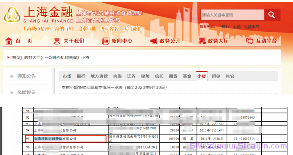The image size is (293, 155).
Task: Open 风险提示 in the sidebar
Action: coord(27,92)
